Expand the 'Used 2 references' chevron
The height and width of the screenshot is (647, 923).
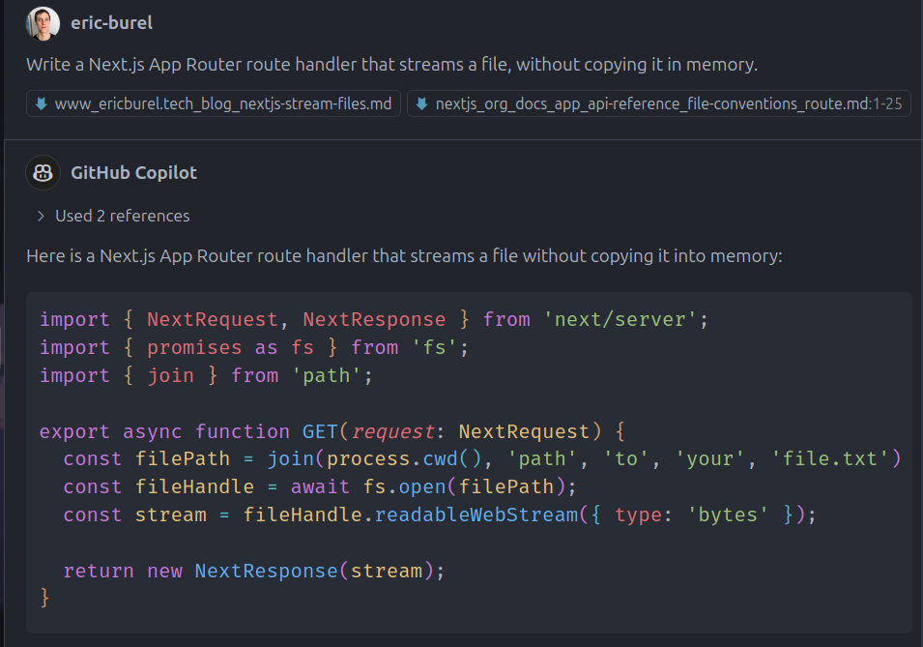click(41, 217)
